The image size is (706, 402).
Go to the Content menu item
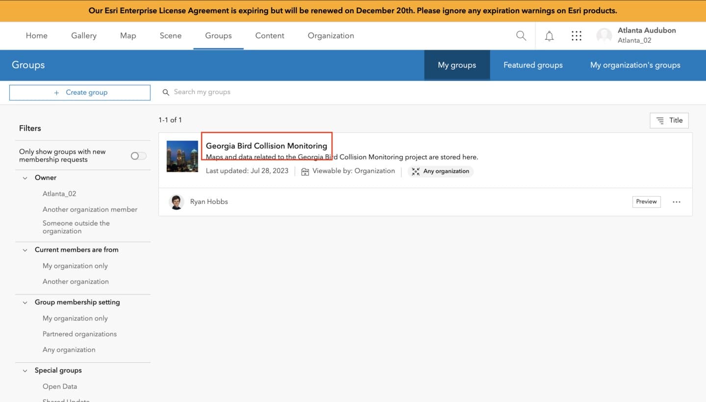[270, 36]
